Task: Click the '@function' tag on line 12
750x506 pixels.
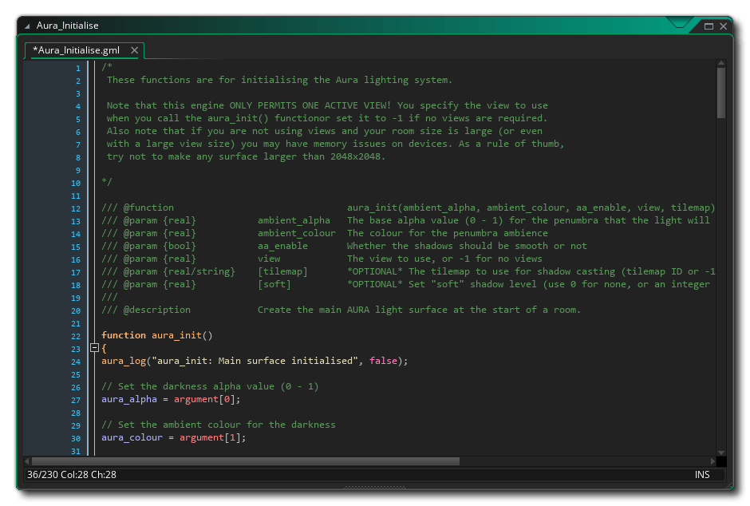Action: [x=148, y=208]
